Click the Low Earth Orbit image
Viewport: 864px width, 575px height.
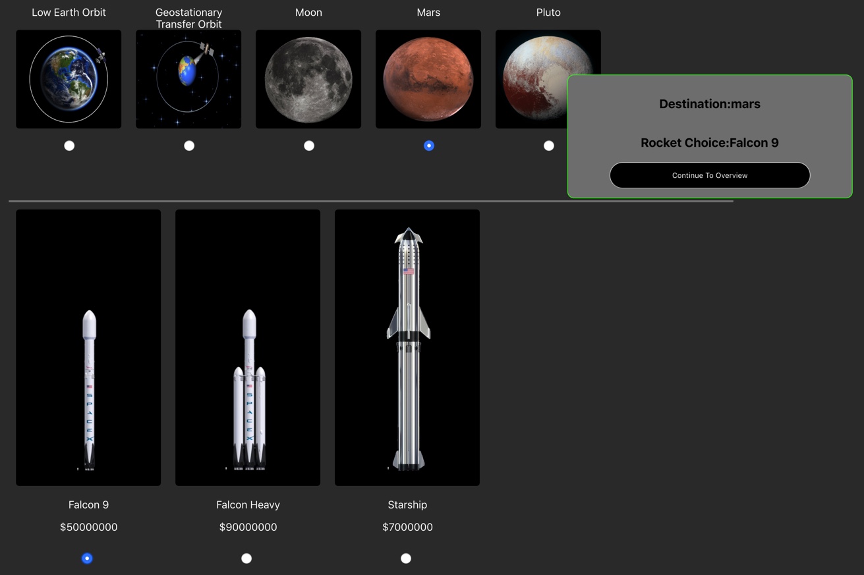pyautogui.click(x=69, y=79)
